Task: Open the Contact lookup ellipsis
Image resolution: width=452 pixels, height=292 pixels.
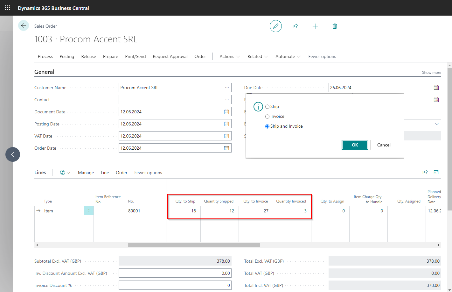Action: 227,100
